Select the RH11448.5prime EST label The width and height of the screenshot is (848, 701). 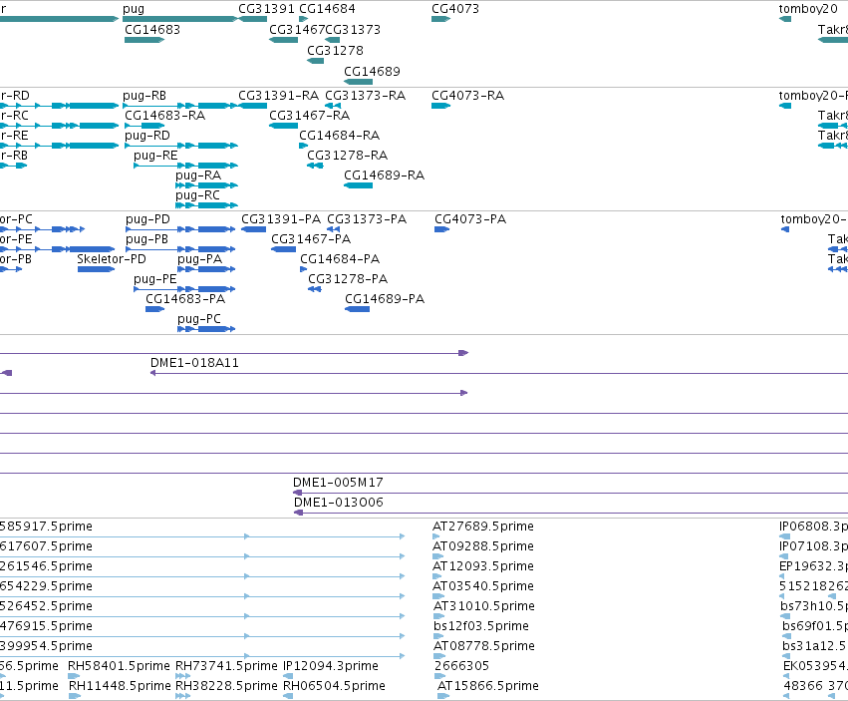point(120,686)
